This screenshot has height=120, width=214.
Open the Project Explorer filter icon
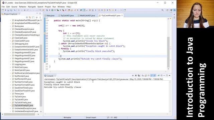click(33, 17)
